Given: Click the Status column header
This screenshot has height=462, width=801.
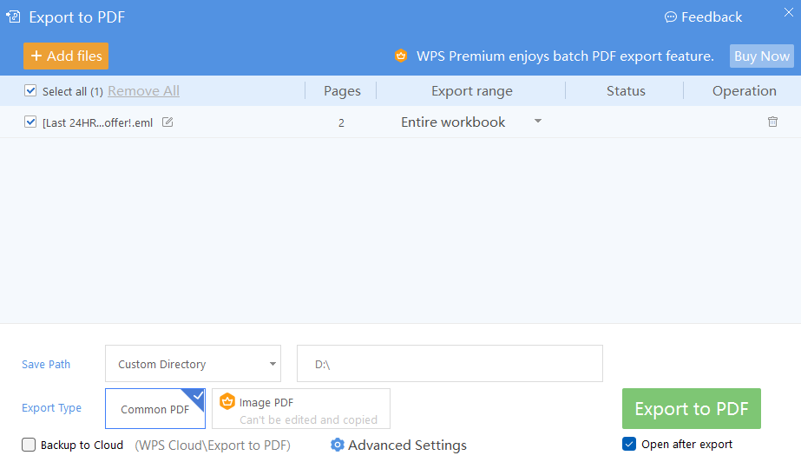Looking at the screenshot, I should (626, 91).
